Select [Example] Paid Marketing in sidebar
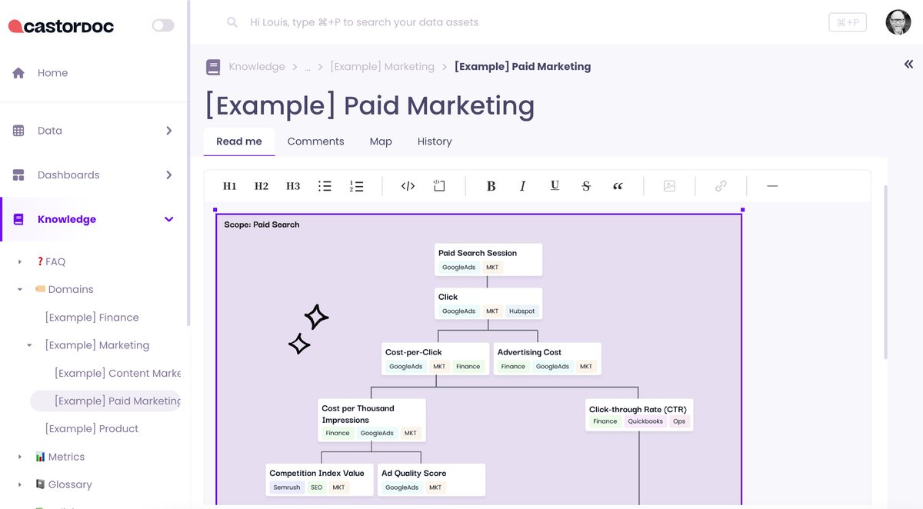This screenshot has width=923, height=509. 105,401
